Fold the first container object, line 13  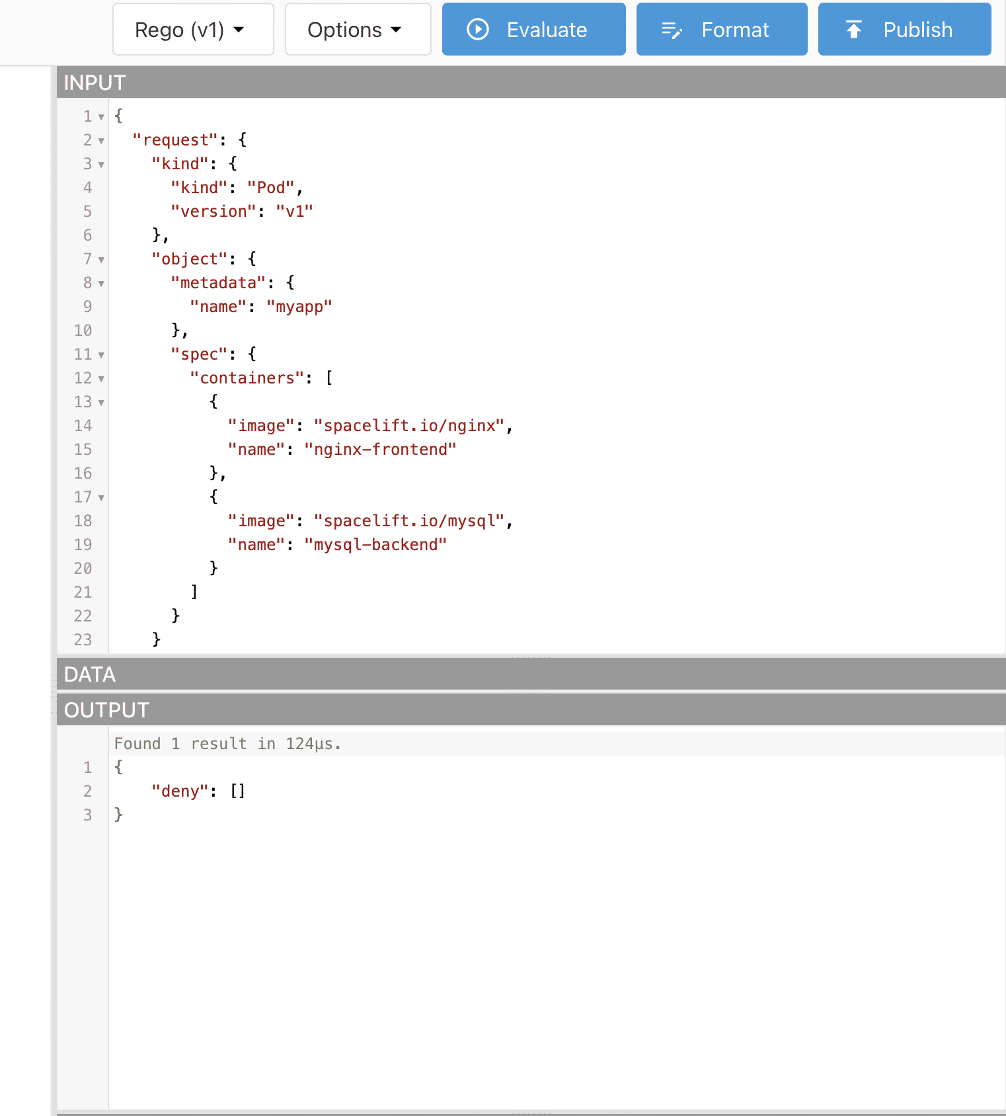coord(101,403)
